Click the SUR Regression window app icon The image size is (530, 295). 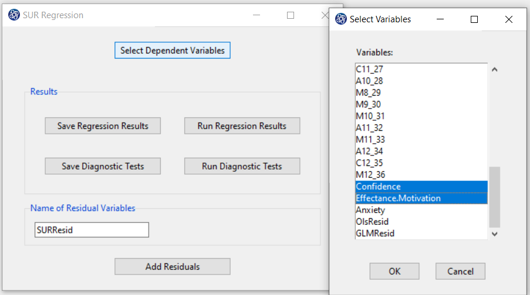[x=14, y=15]
